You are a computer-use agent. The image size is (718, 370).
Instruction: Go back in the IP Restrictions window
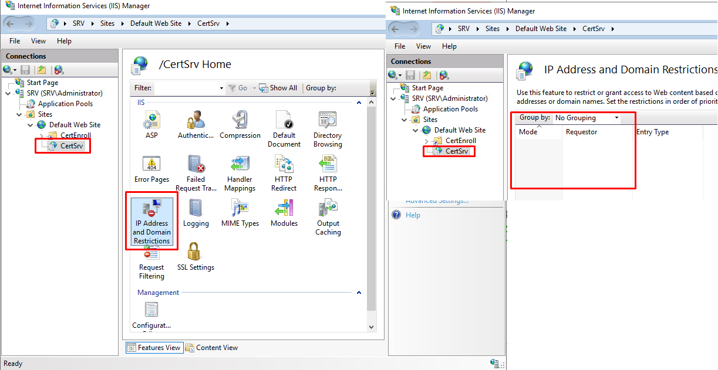pyautogui.click(x=395, y=28)
